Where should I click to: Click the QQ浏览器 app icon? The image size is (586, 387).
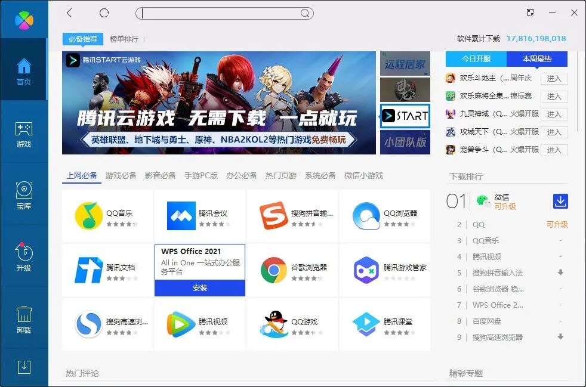pos(366,216)
